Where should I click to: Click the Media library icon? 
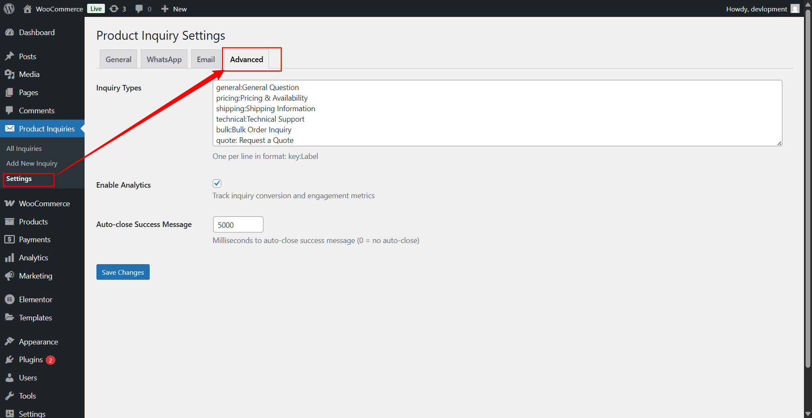(9, 74)
